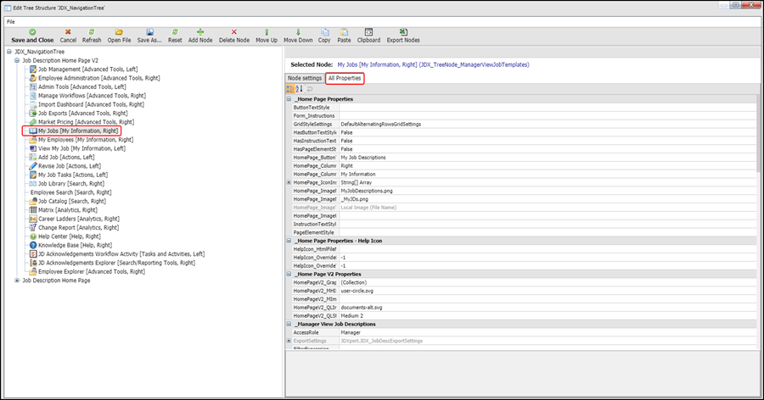Click the Add Node plus icon
The image size is (764, 400).
tap(200, 31)
